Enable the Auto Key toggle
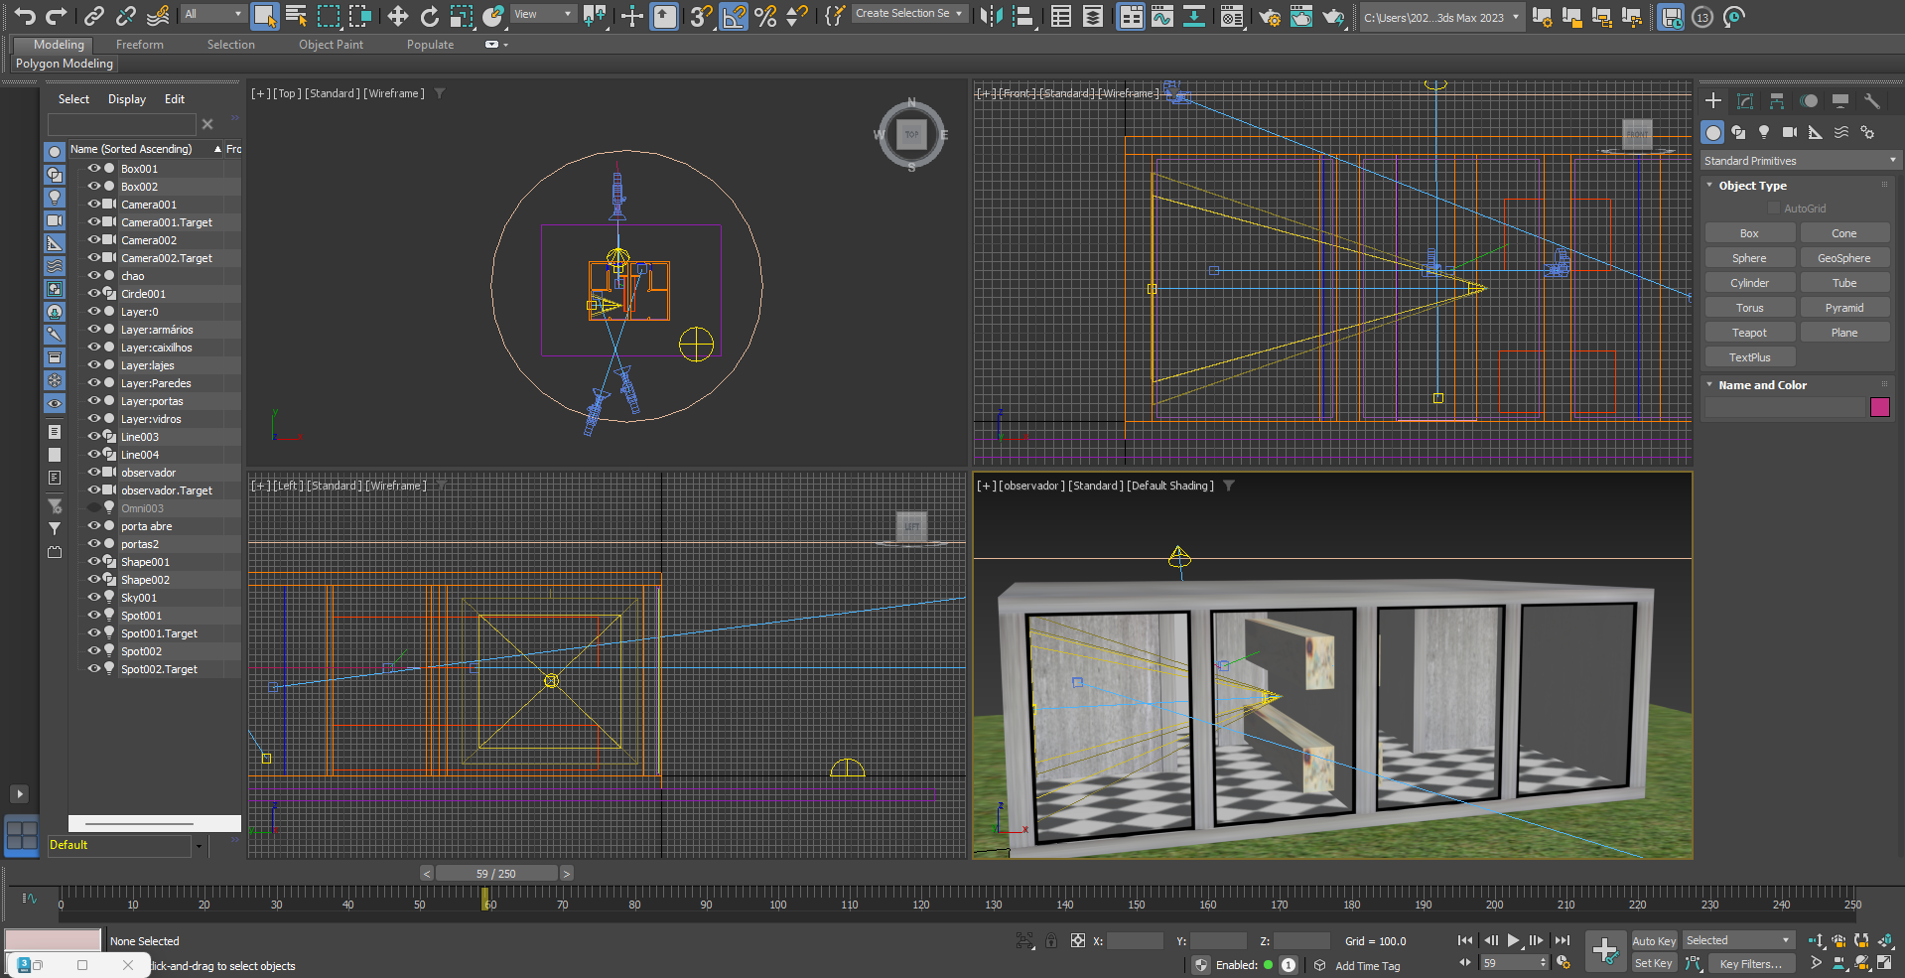 coord(1654,941)
